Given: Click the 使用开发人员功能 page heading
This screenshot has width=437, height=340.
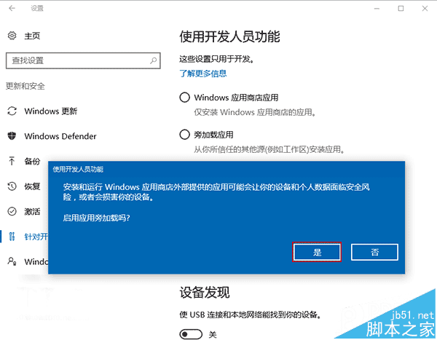Looking at the screenshot, I should coord(229,37).
